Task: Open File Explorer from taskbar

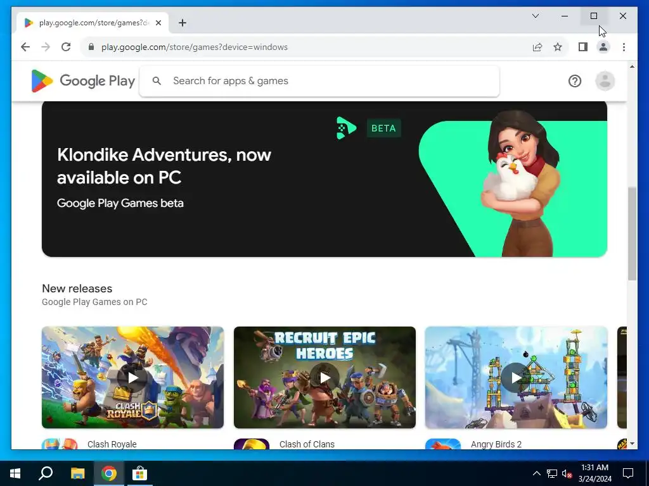Action: 77,473
